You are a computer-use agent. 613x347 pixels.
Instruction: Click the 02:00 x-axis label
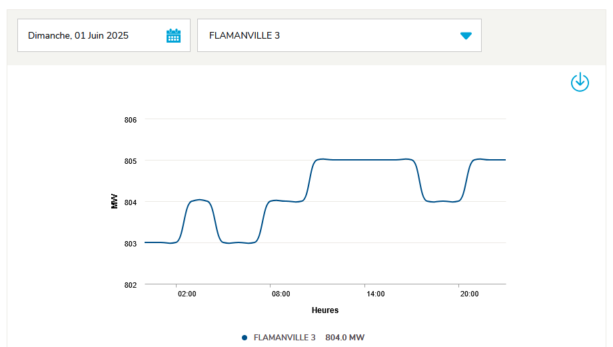186,294
